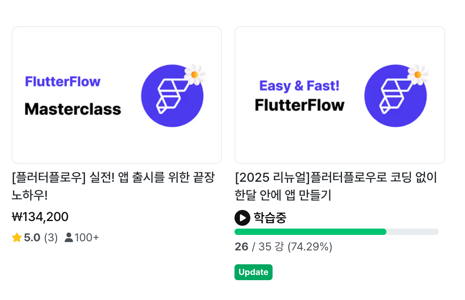Click the Masterclass heading text in the thumbnail

[73, 109]
